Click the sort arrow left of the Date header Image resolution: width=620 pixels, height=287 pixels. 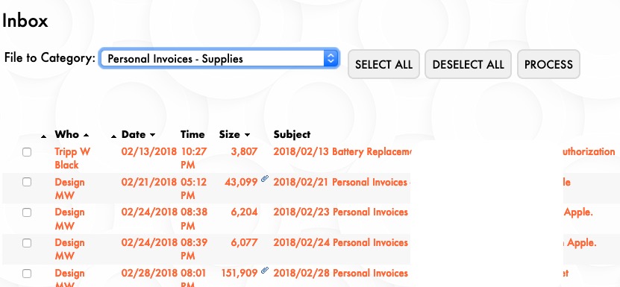tap(113, 136)
